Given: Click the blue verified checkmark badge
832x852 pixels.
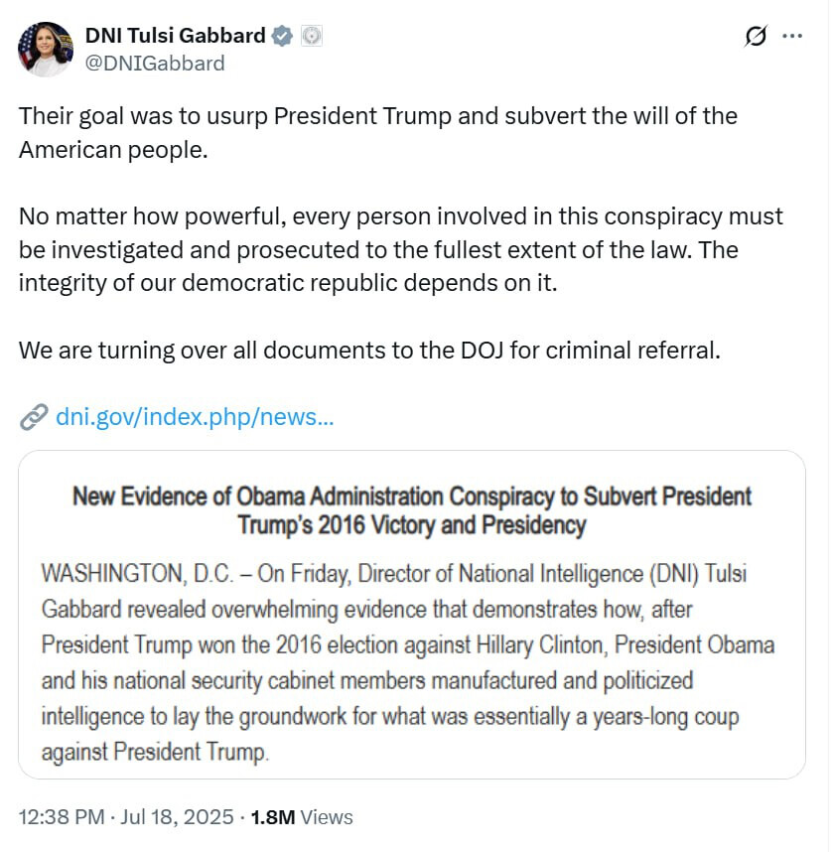Looking at the screenshot, I should [282, 37].
